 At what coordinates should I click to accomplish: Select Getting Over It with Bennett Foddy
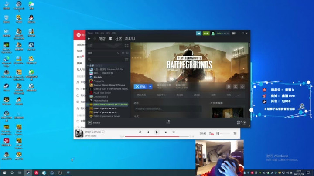108,89
